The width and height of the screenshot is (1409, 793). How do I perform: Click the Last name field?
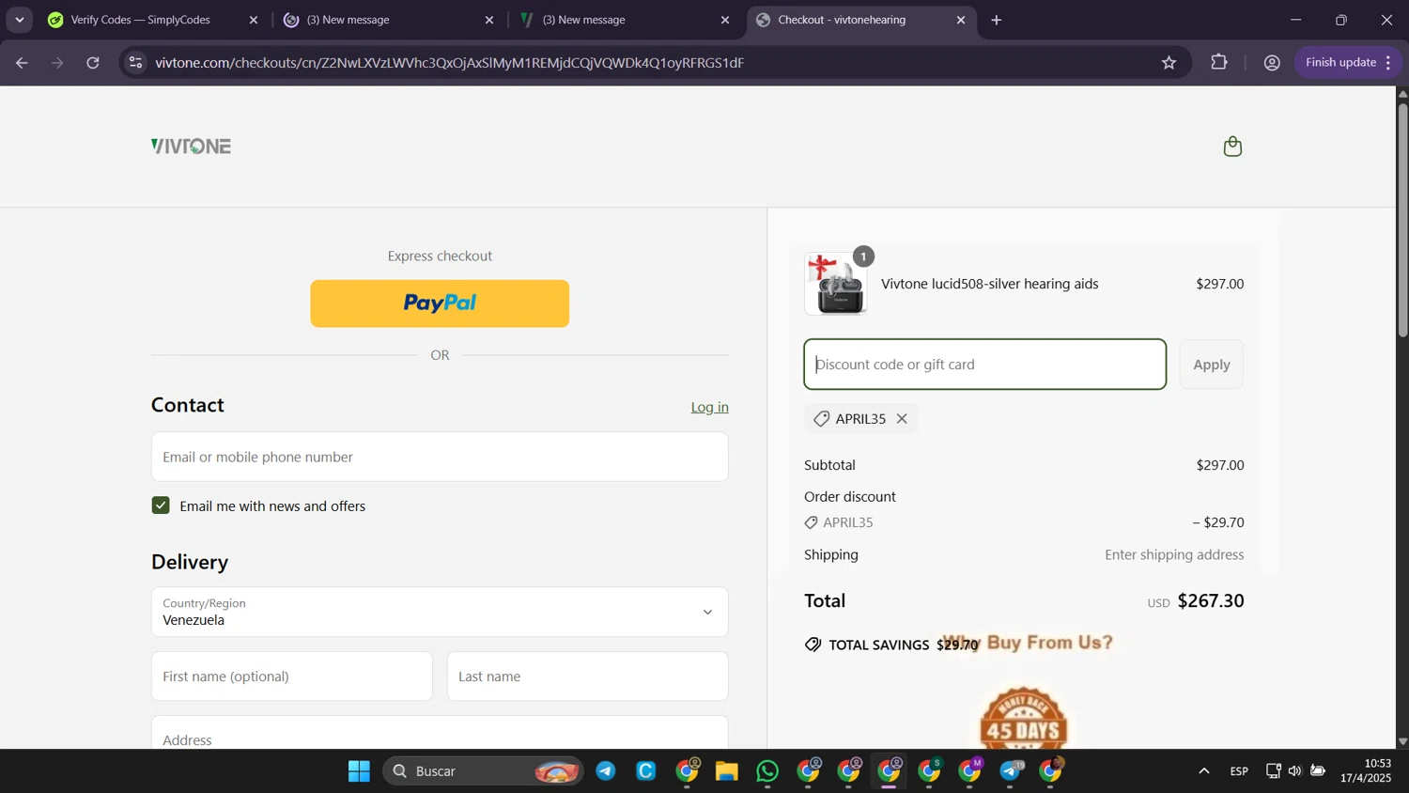click(x=588, y=676)
